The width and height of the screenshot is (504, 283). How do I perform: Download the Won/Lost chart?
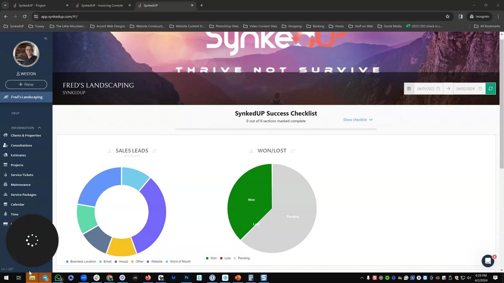click(x=252, y=151)
